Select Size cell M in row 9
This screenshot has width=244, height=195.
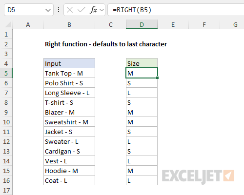tap(142, 112)
